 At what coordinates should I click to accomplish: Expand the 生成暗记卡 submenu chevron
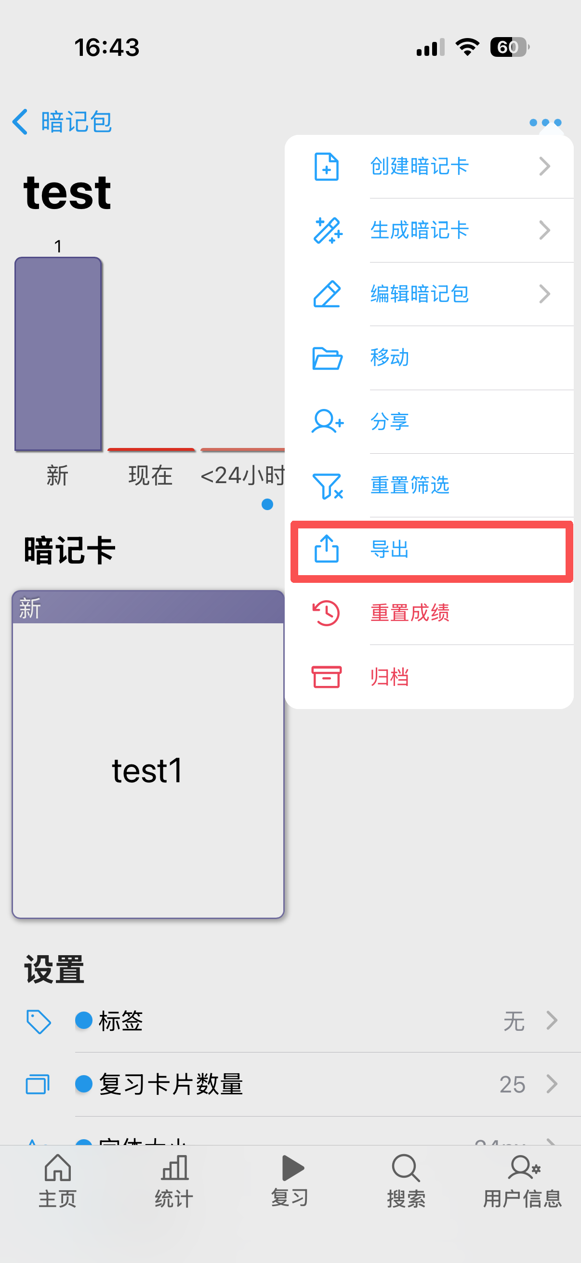[544, 230]
